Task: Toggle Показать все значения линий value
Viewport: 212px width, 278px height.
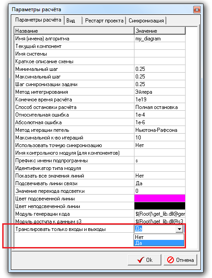Action: (160, 176)
